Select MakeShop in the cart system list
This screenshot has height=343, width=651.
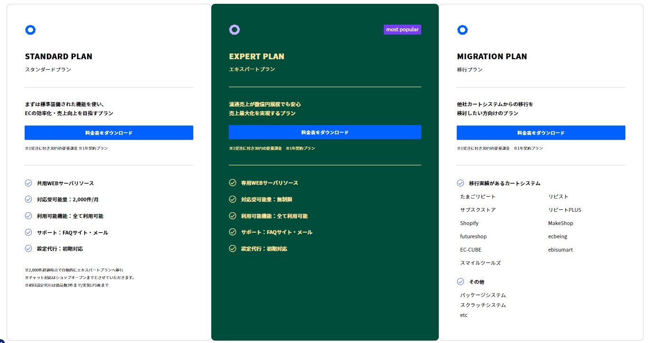click(x=561, y=223)
